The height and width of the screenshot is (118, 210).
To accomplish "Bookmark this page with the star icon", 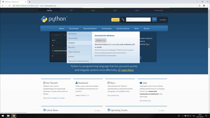I will tap(199, 6).
